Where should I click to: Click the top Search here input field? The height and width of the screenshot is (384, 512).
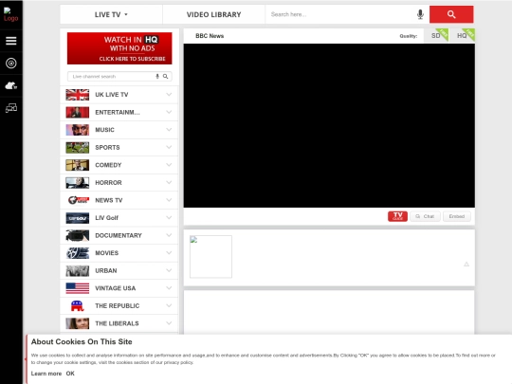(x=339, y=14)
